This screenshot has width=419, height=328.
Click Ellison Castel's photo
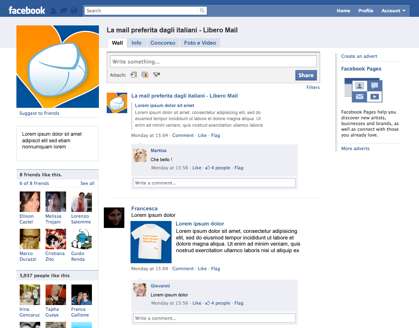click(x=30, y=202)
